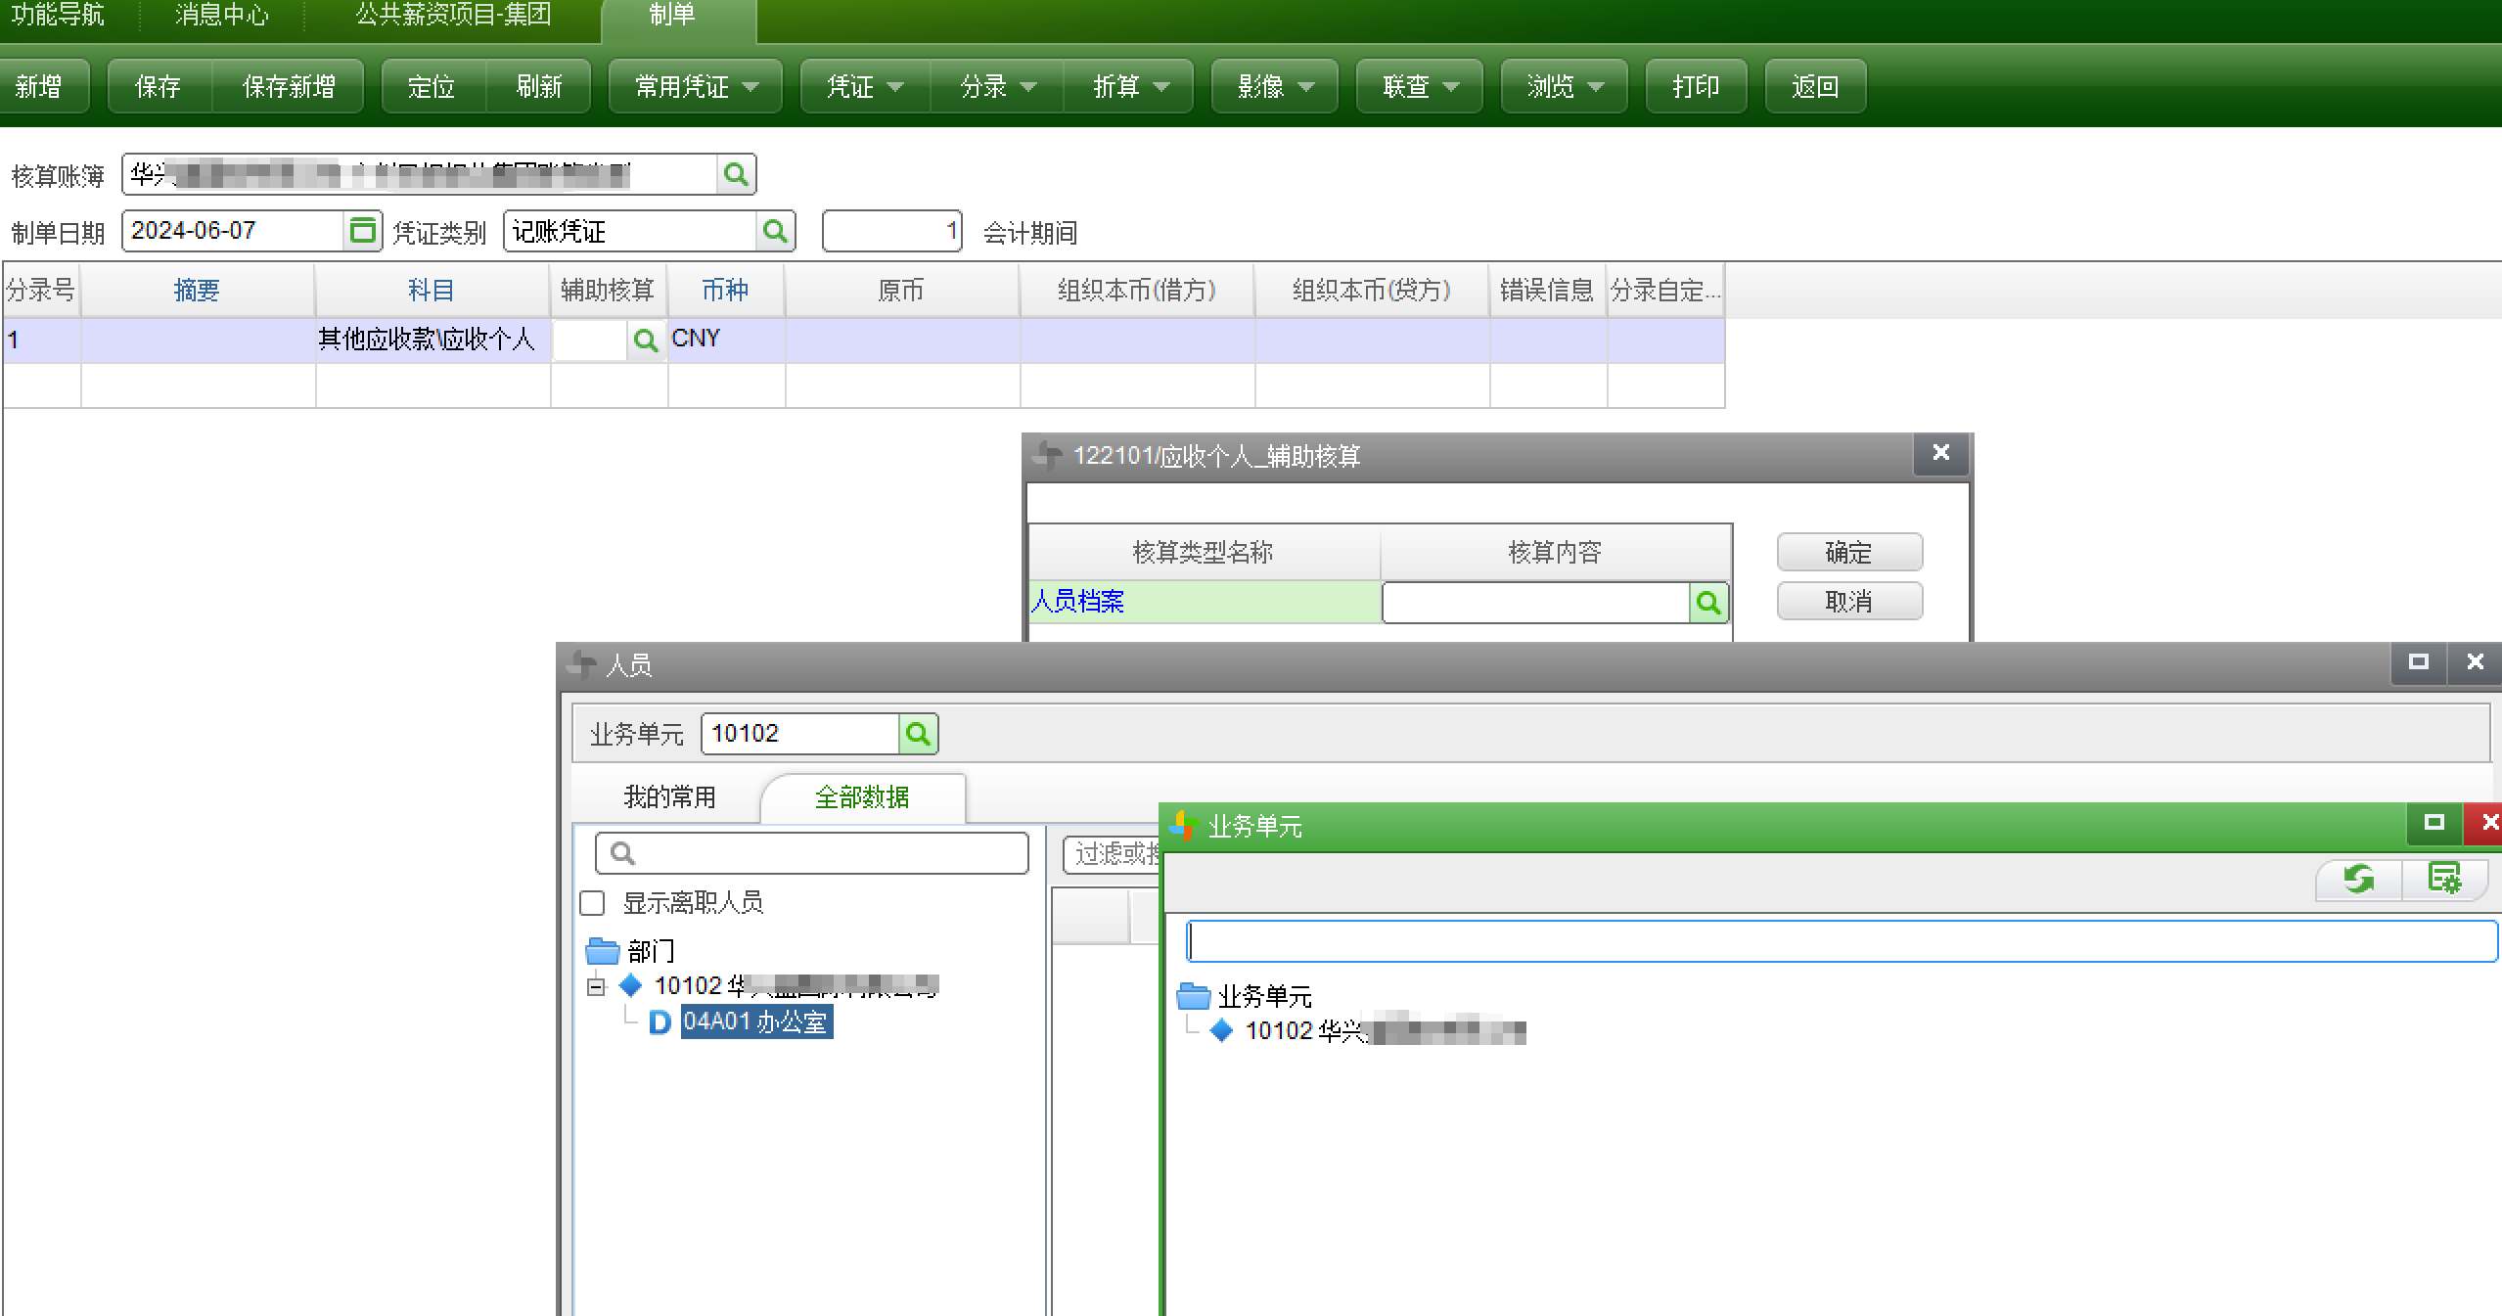This screenshot has height=1316, width=2502.
Task: Select 04A01 办公室 tree node
Action: pos(756,1022)
